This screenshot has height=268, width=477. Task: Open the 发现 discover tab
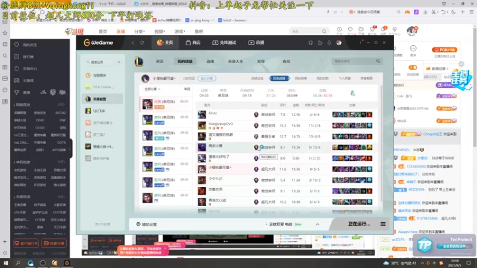[x=261, y=61]
